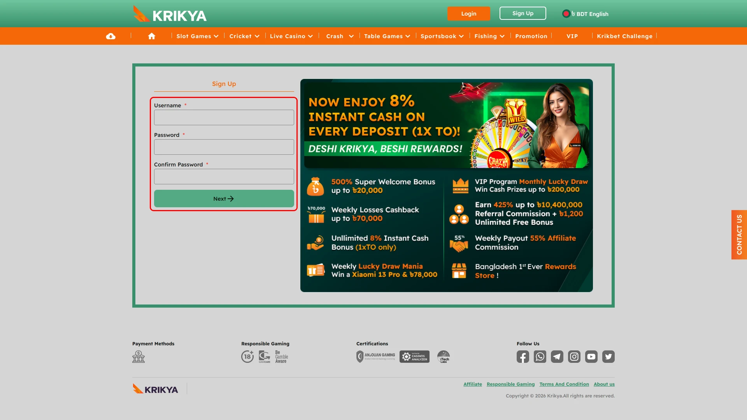Open the Instagram social icon
Screen dimensions: 747x420
point(574,357)
